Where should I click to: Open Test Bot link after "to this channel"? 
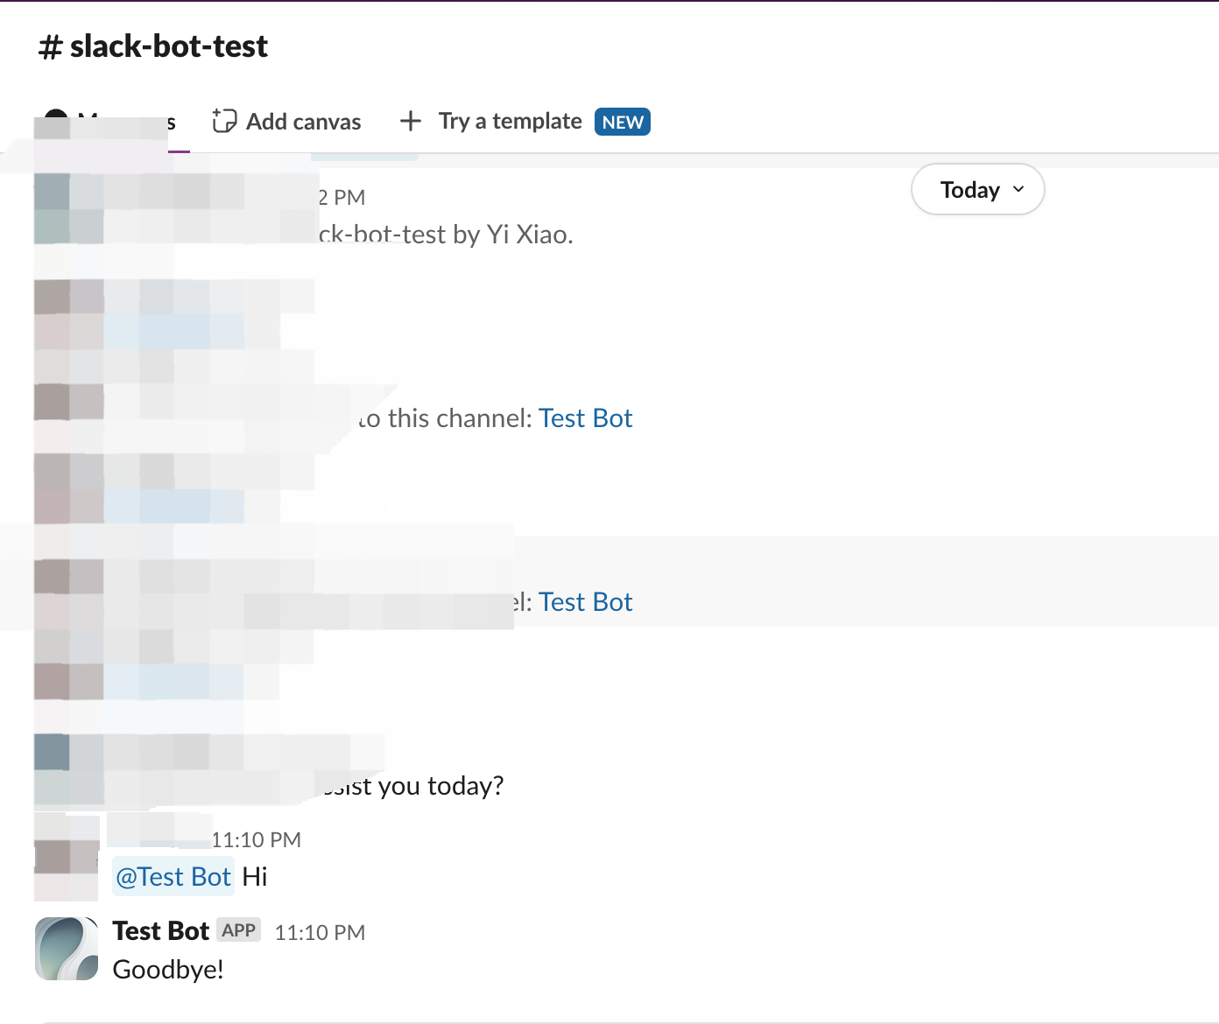pos(585,418)
